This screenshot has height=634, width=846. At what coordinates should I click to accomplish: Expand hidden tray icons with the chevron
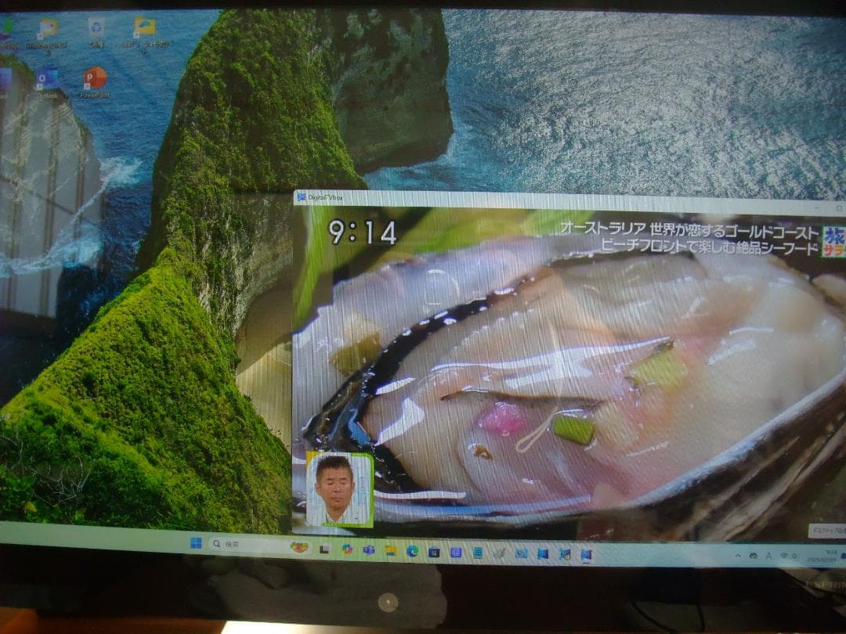737,556
